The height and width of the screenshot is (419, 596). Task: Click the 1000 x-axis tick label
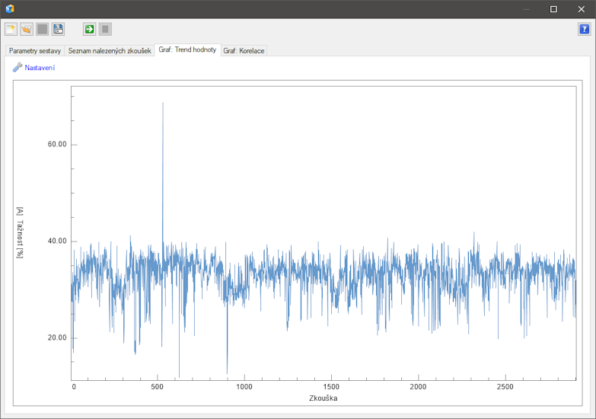(x=244, y=387)
